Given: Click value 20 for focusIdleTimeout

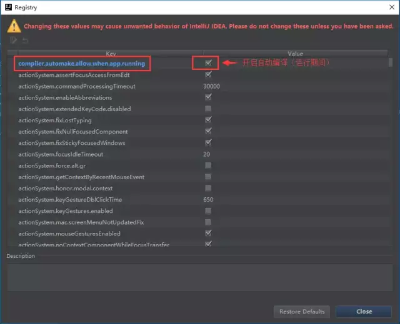Looking at the screenshot, I should (207, 154).
